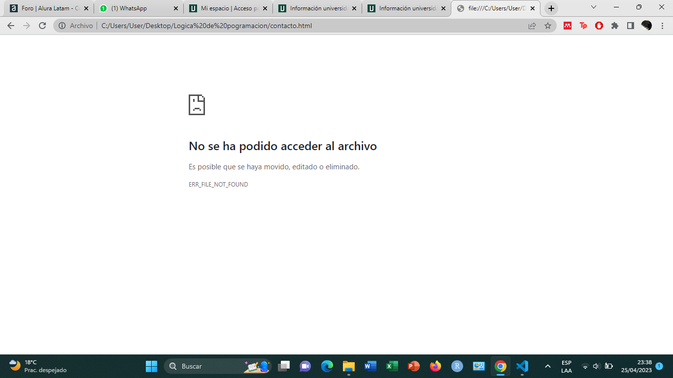Viewport: 673px width, 378px height.
Task: Close the first Información universidad tab
Action: [x=354, y=8]
